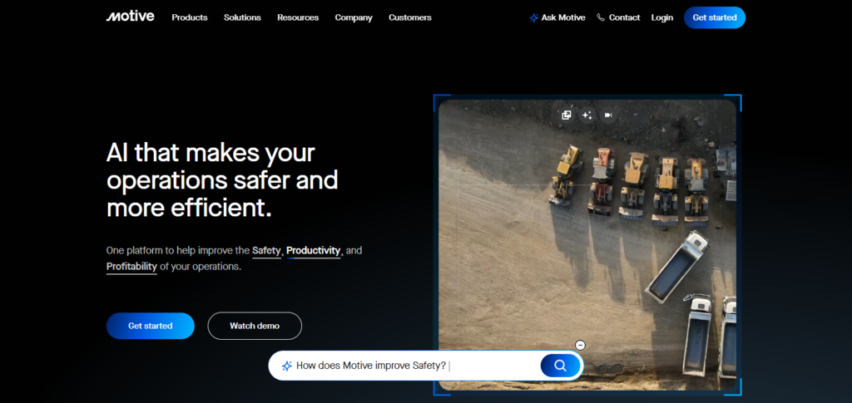Screen dimensions: 852x403
Task: Click the Login link
Action: tap(662, 17)
